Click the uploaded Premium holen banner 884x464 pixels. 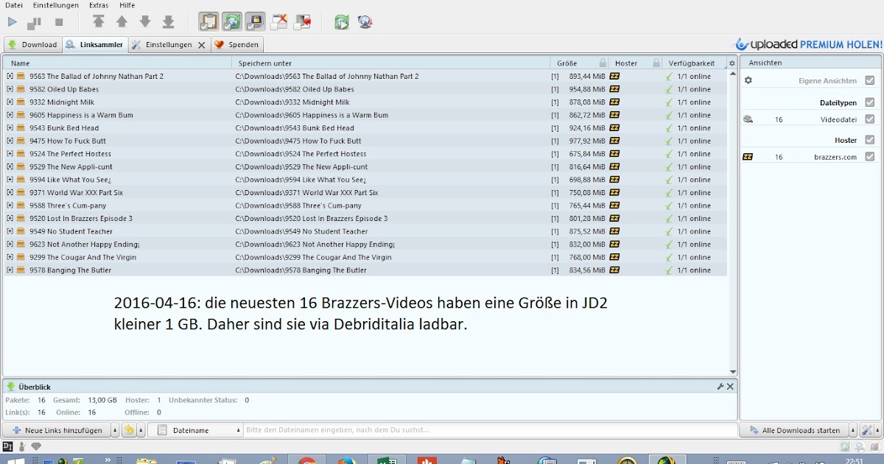tap(808, 45)
